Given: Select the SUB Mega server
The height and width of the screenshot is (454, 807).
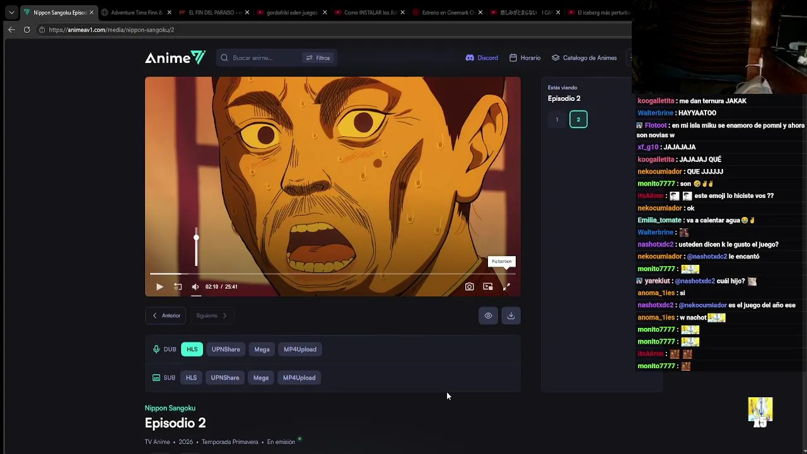Looking at the screenshot, I should pos(261,378).
